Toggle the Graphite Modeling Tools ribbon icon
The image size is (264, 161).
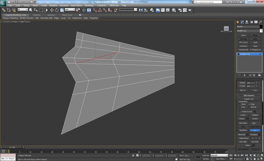(158, 10)
